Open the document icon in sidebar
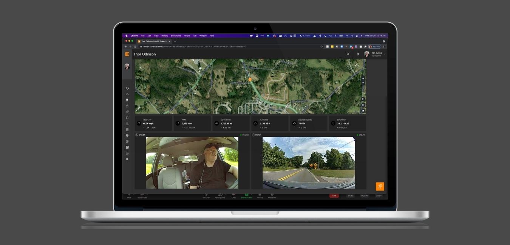The height and width of the screenshot is (245, 510). pyautogui.click(x=127, y=118)
